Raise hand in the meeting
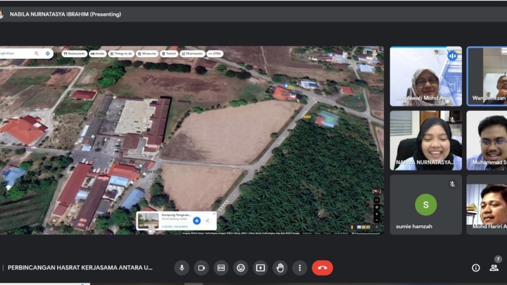The image size is (507, 285). pyautogui.click(x=280, y=268)
